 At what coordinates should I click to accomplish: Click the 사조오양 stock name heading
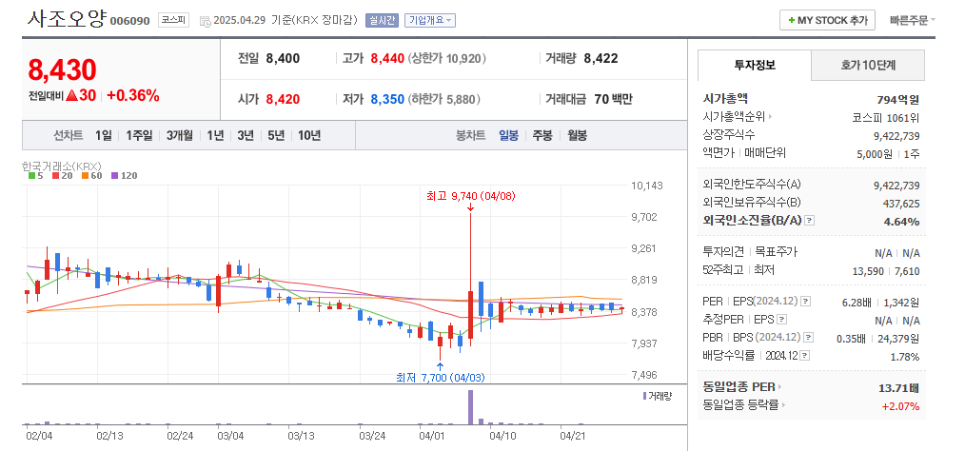[x=67, y=18]
